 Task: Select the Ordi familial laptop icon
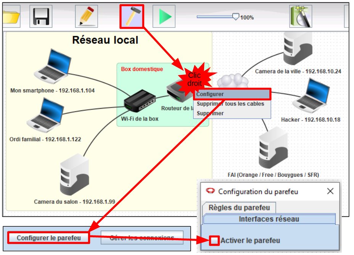(45, 115)
